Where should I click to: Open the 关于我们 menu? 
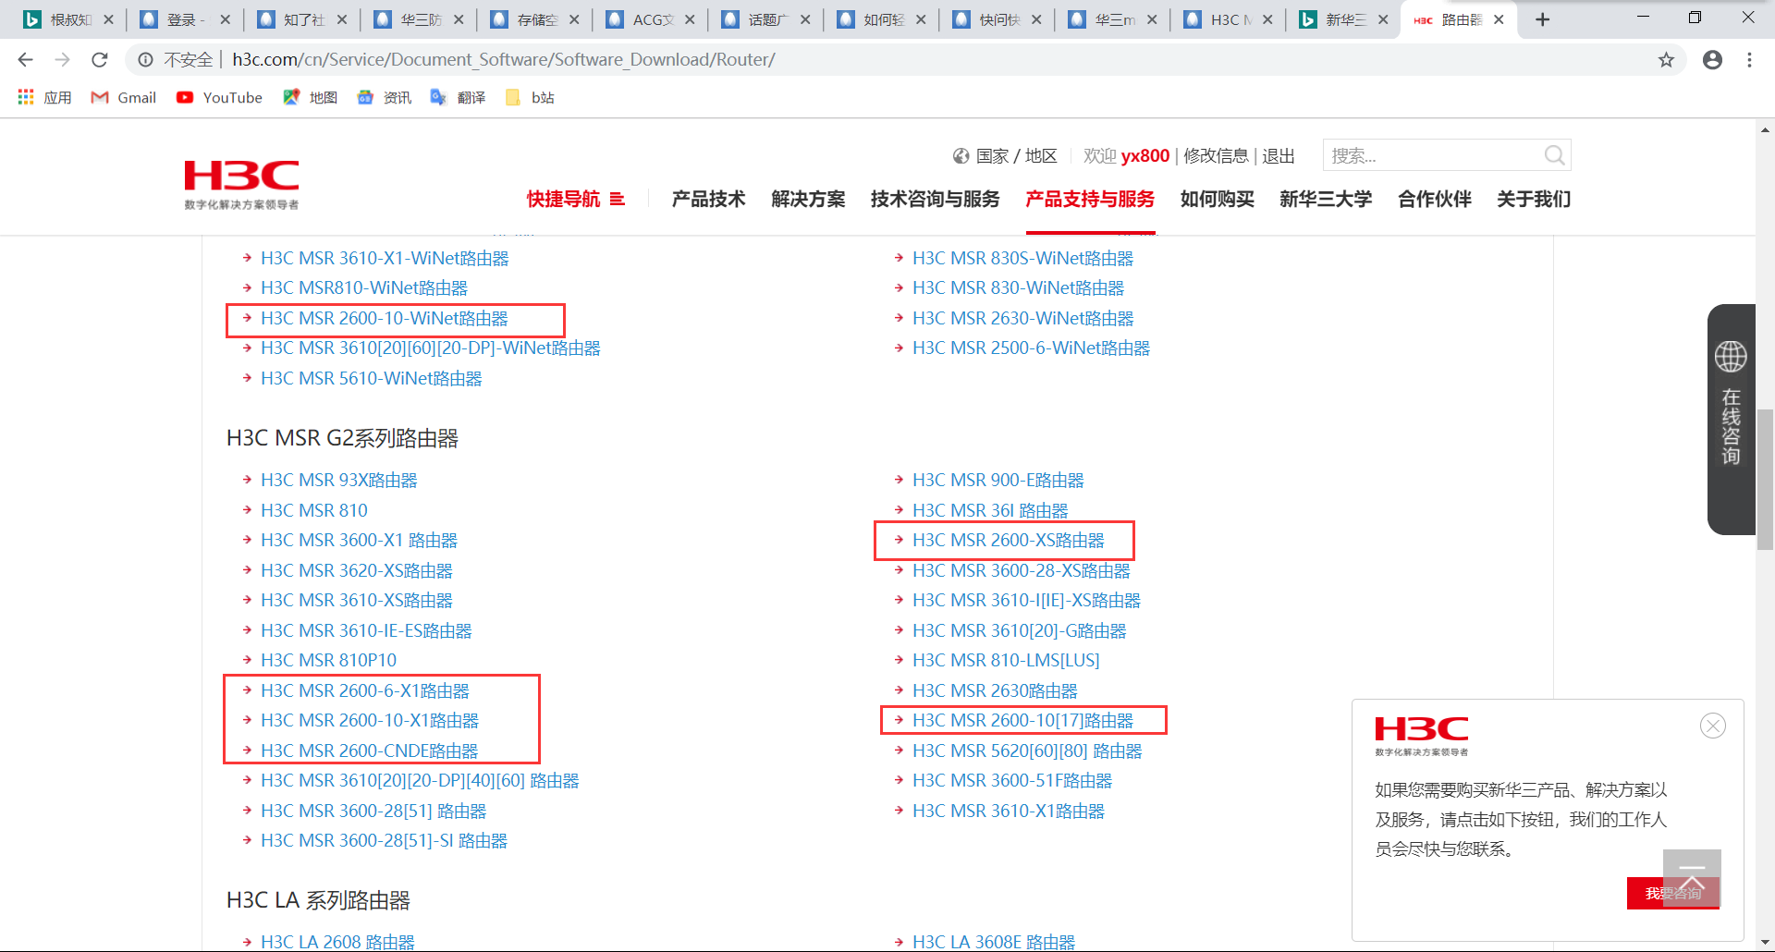pos(1534,199)
